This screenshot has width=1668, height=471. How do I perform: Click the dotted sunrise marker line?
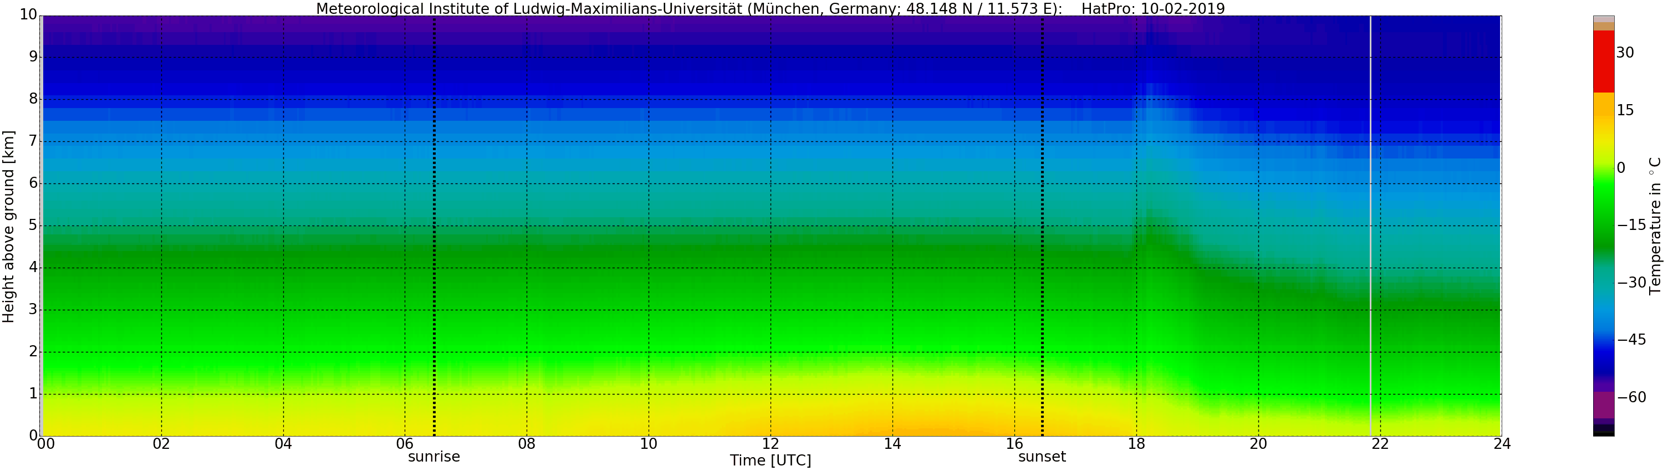[x=434, y=227]
